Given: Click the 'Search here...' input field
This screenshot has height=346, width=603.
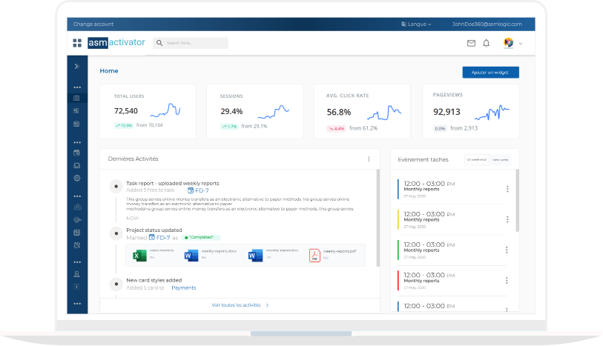Looking at the screenshot, I should (x=191, y=43).
